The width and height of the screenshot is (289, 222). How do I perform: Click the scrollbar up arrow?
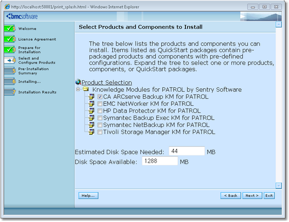tap(279, 24)
